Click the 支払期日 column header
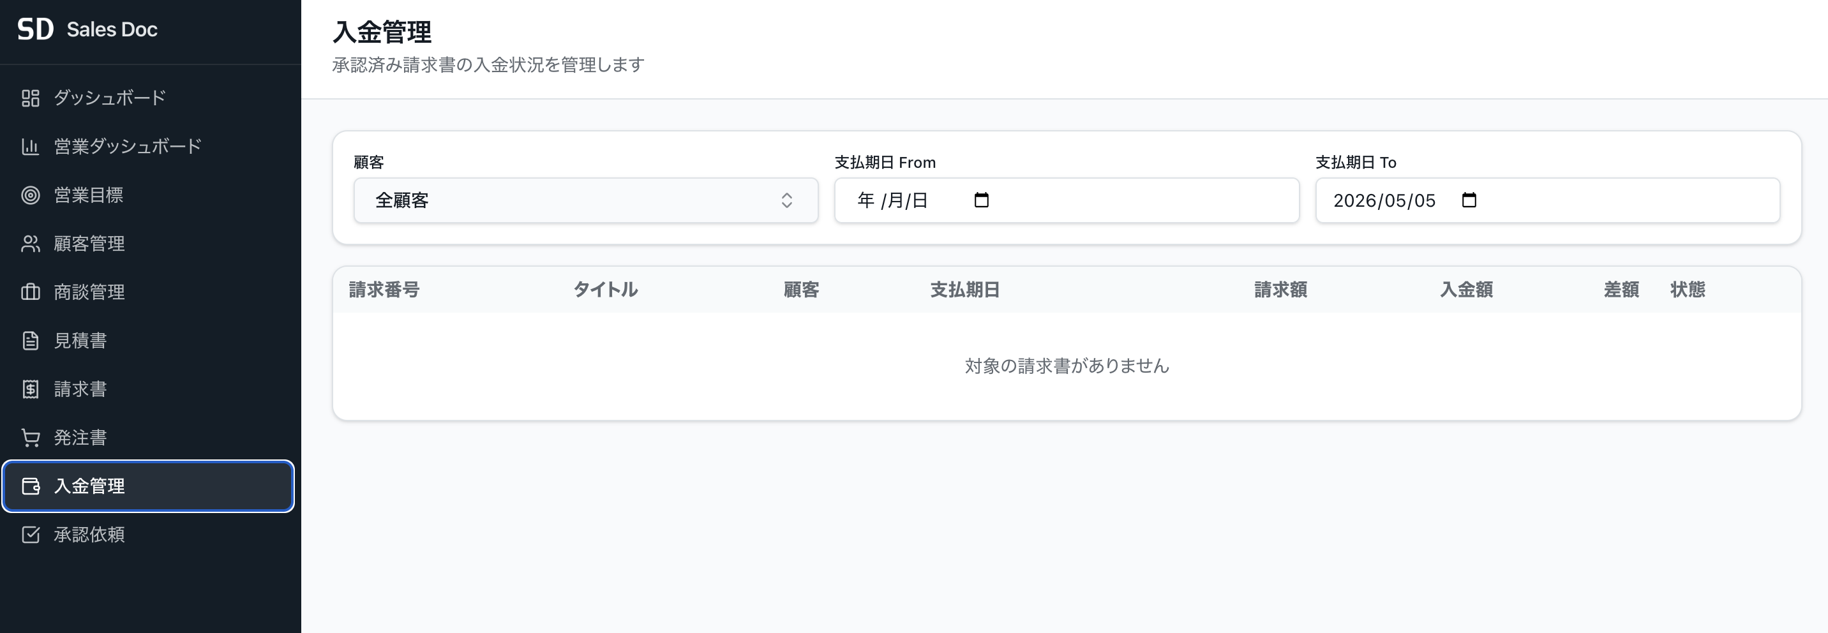1828x633 pixels. coord(965,290)
